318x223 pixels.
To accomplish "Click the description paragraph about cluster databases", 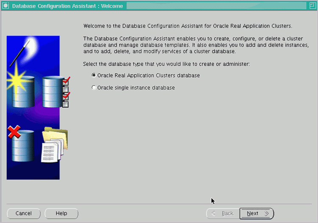I will point(193,45).
